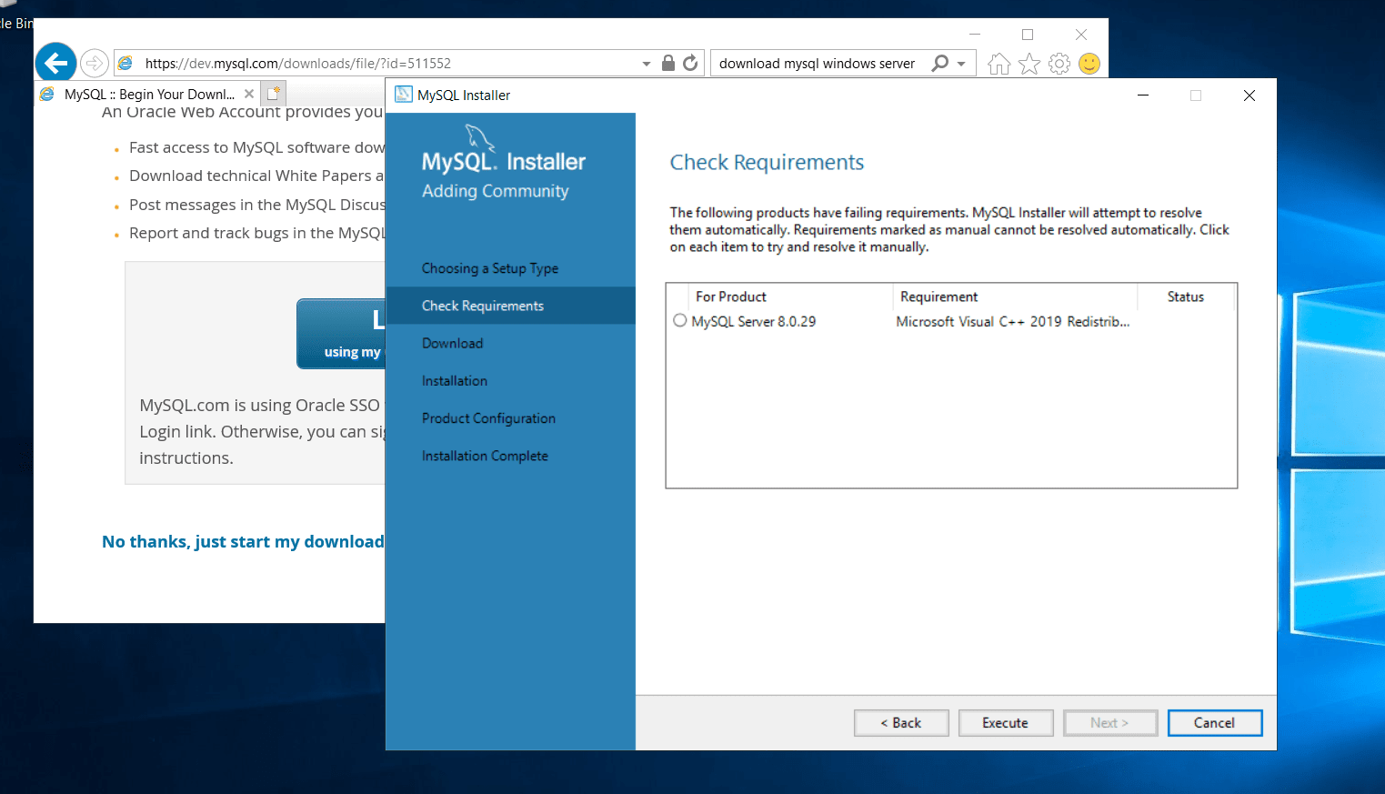
Task: Click the smiley feedback icon
Action: (1089, 63)
